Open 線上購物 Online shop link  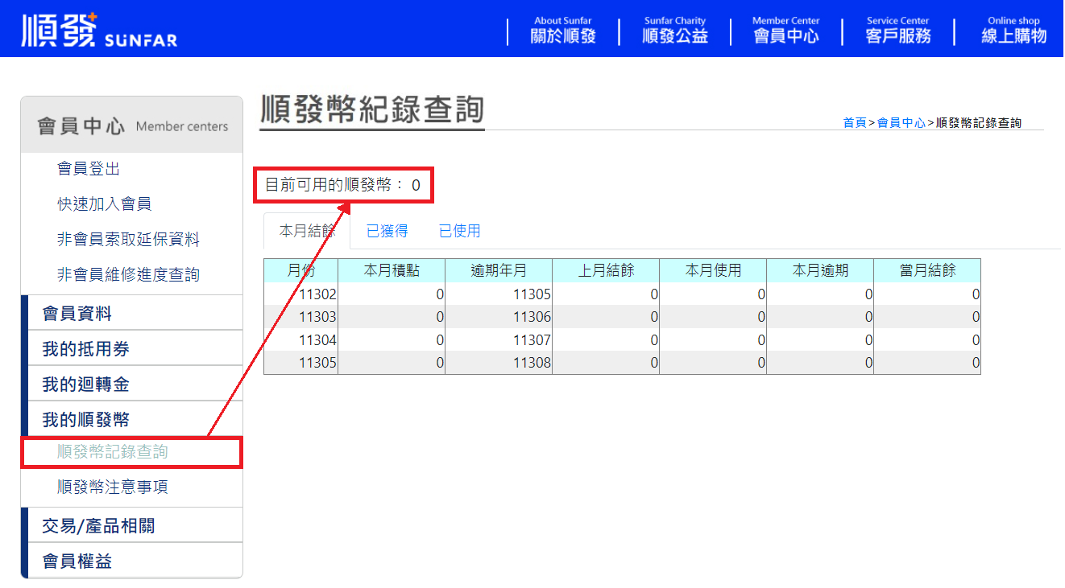(1013, 31)
